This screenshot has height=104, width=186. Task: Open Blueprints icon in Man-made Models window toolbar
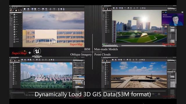128,8
